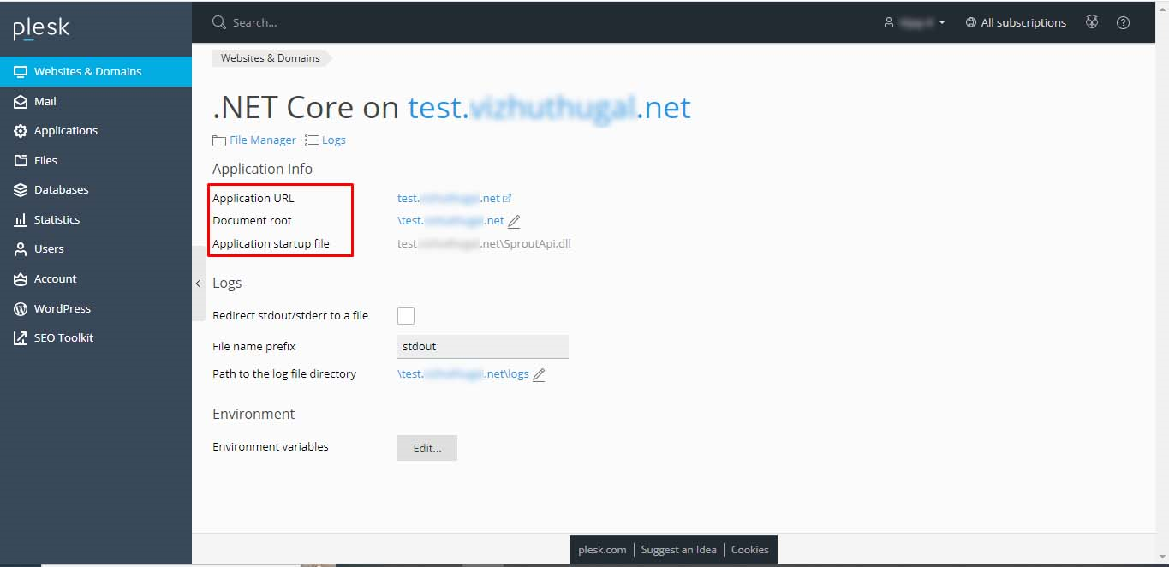This screenshot has height=567, width=1169.
Task: Click the user profile person icon
Action: (x=889, y=22)
